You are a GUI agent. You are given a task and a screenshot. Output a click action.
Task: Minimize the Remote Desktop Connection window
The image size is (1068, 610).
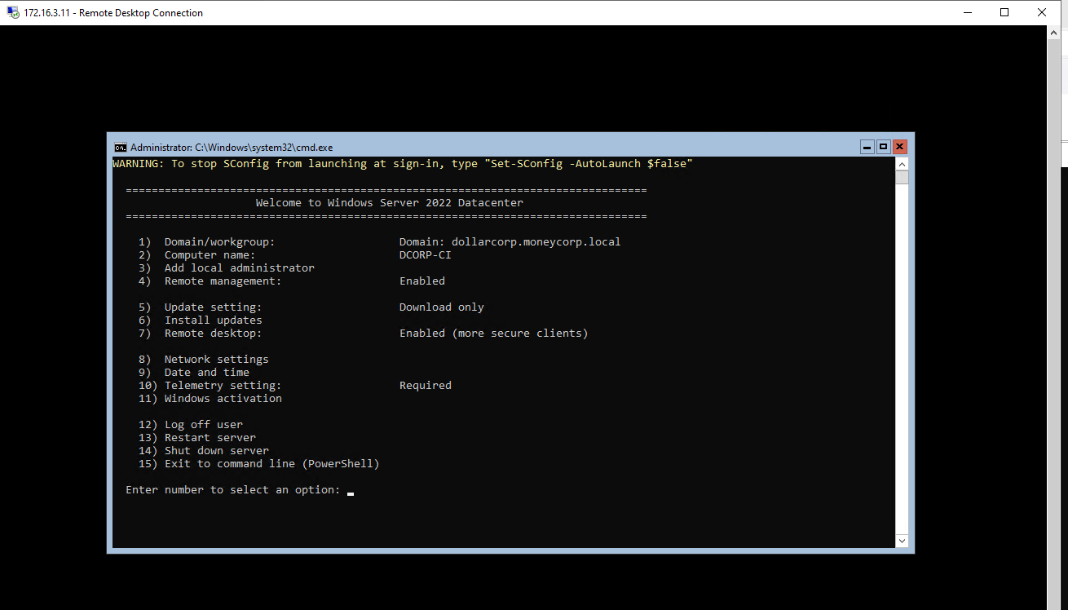point(968,12)
